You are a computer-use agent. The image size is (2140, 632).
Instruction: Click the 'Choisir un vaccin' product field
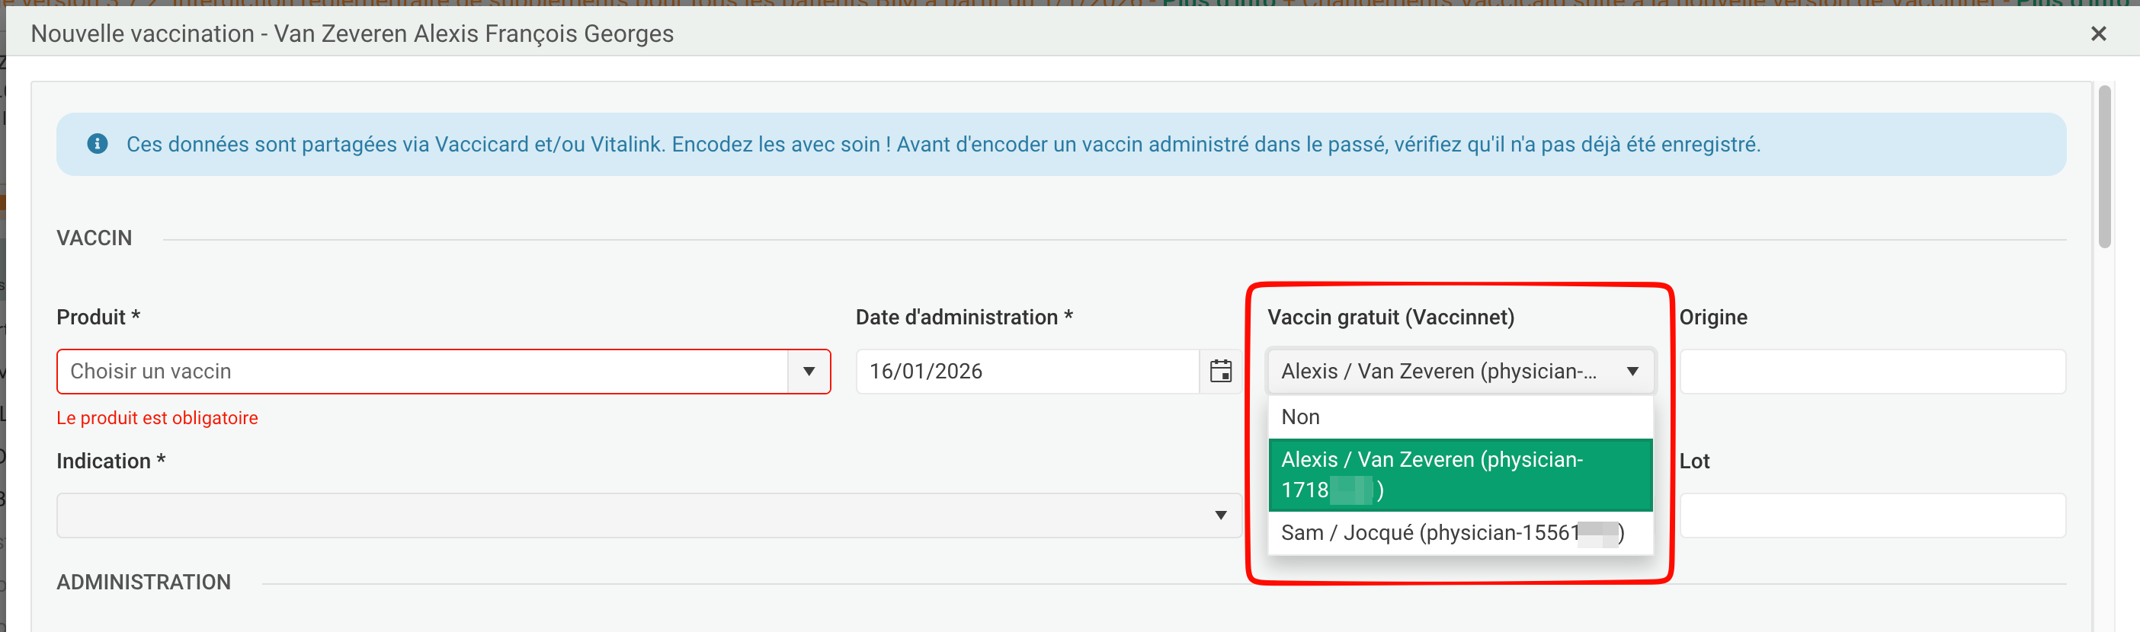[x=421, y=372]
